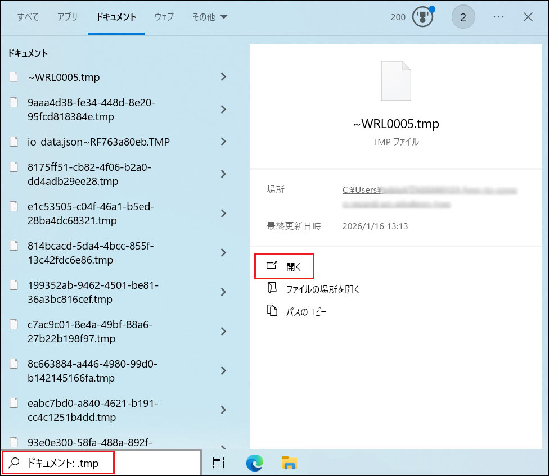Select the ドキュメント tab
The image size is (549, 476).
tap(116, 17)
